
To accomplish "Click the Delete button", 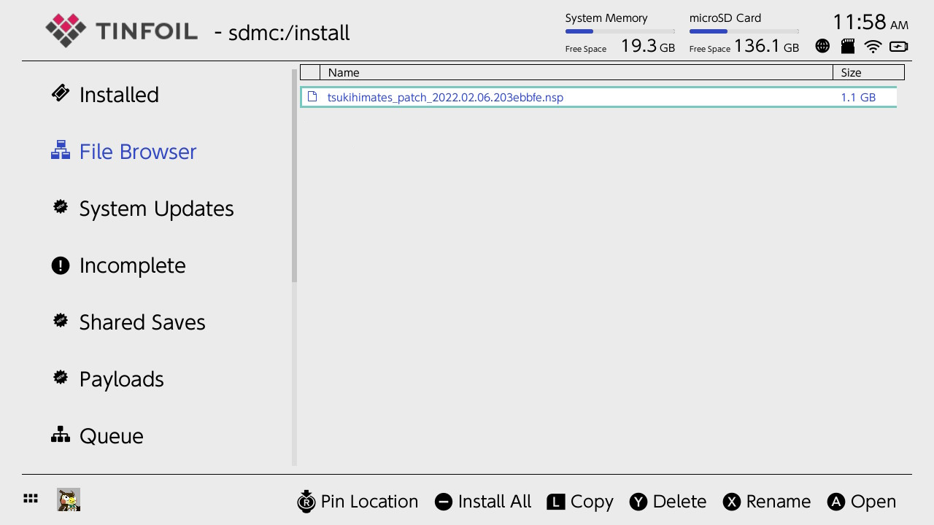I will coord(668,502).
